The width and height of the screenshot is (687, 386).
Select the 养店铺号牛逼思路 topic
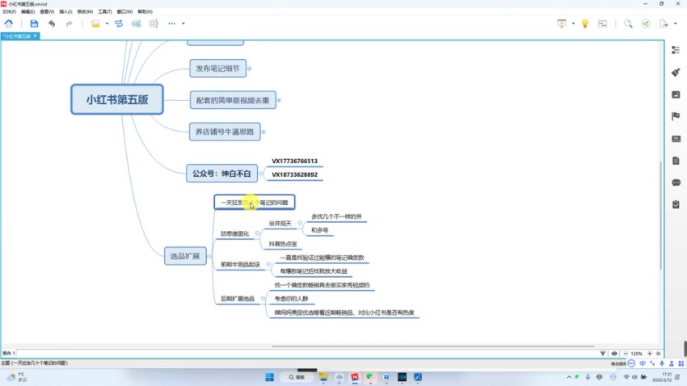click(x=225, y=132)
